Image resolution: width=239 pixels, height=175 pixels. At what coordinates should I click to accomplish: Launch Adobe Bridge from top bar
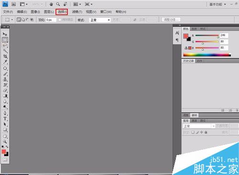pyautogui.click(x=13, y=4)
